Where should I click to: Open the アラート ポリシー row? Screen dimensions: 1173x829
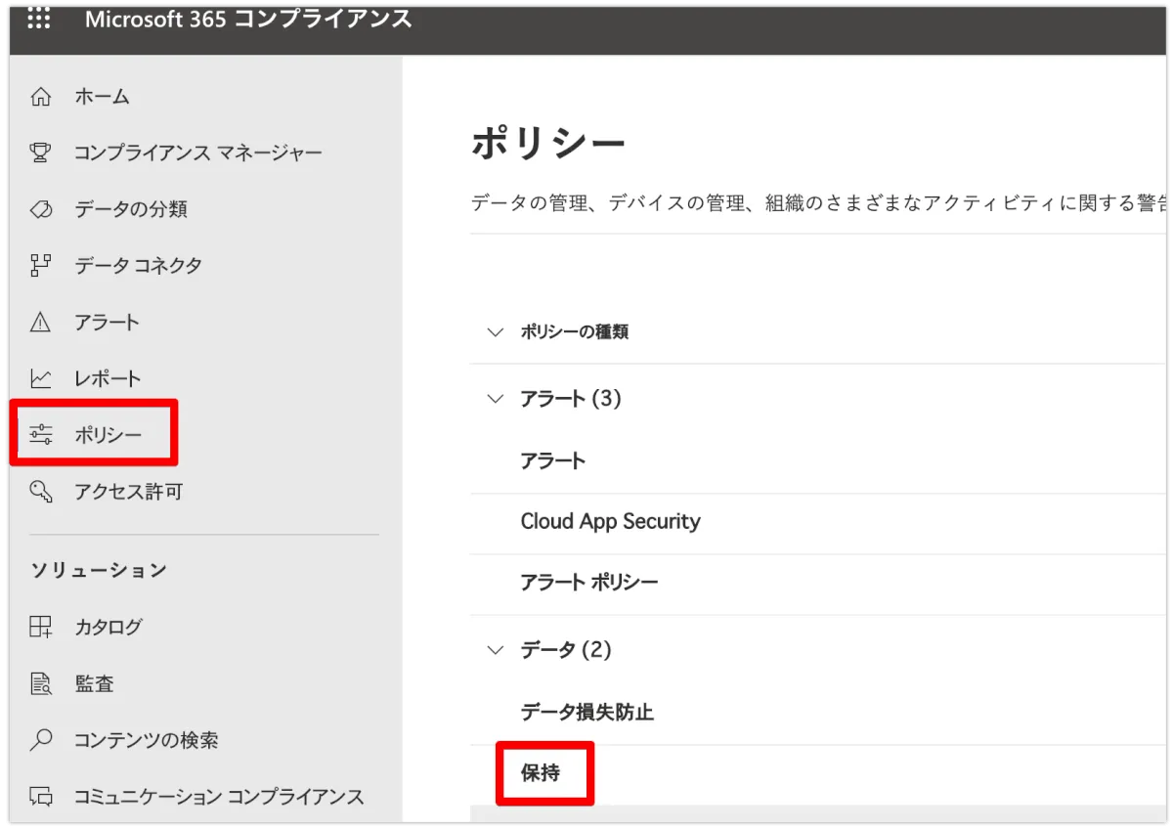pos(817,584)
